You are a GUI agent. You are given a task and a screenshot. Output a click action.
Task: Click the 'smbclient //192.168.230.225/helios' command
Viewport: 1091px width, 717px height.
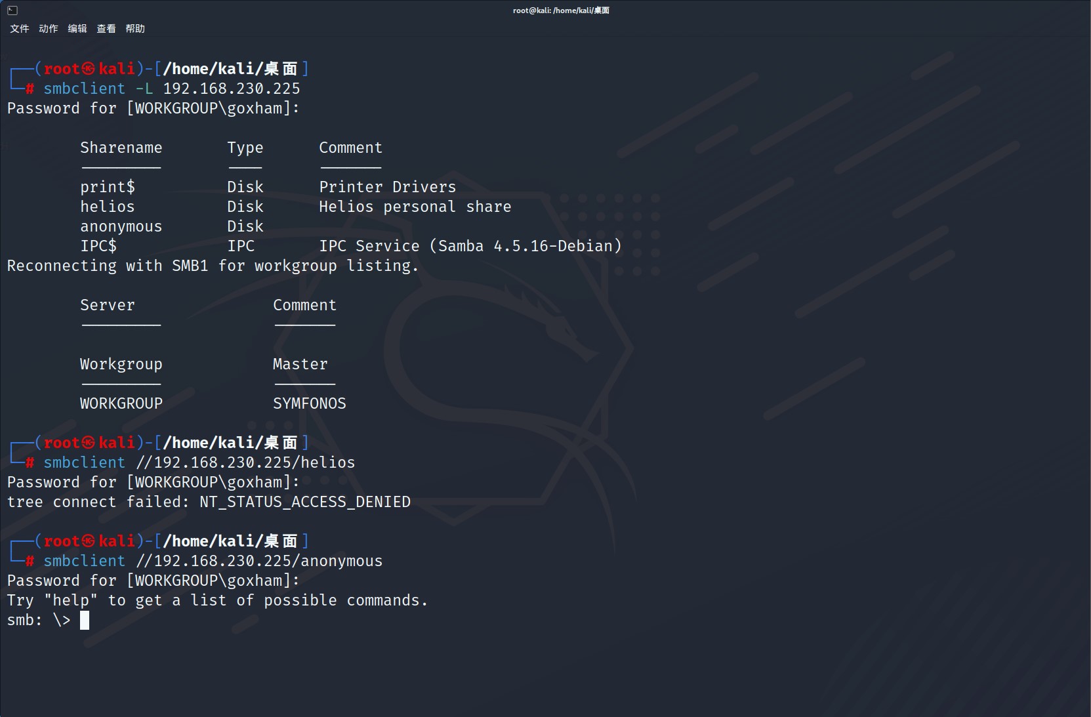(199, 462)
